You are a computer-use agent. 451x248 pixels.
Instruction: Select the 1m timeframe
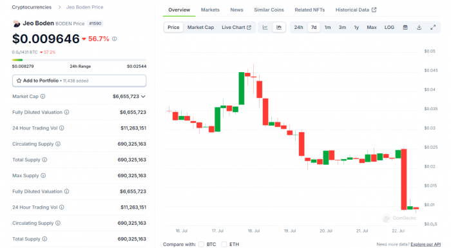[327, 27]
